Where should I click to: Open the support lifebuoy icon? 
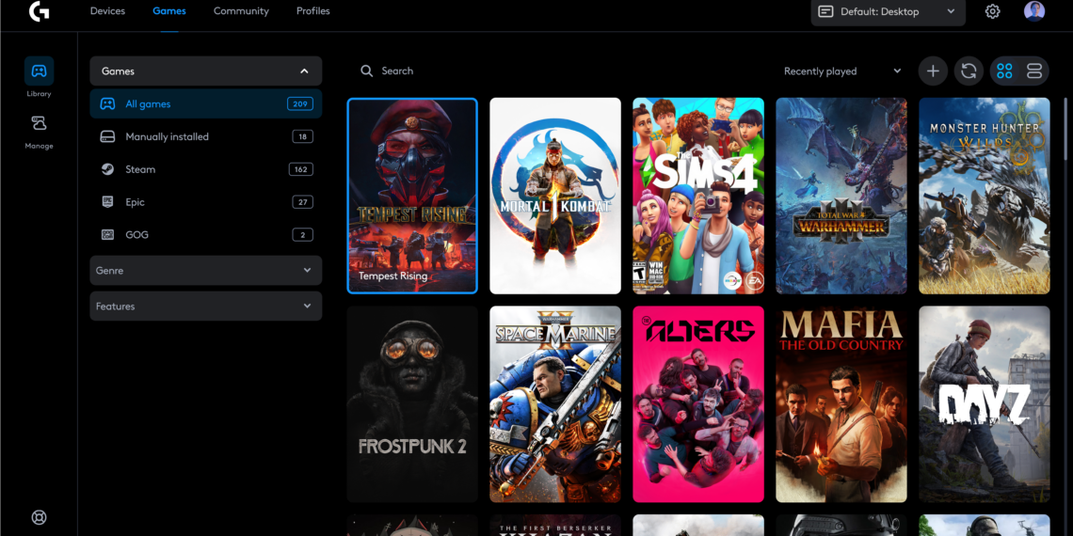point(39,517)
